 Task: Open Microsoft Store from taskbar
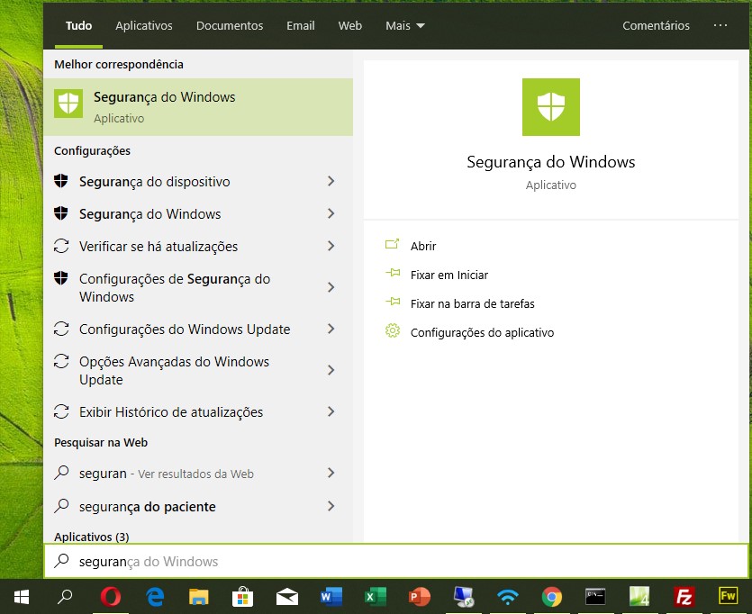[242, 597]
